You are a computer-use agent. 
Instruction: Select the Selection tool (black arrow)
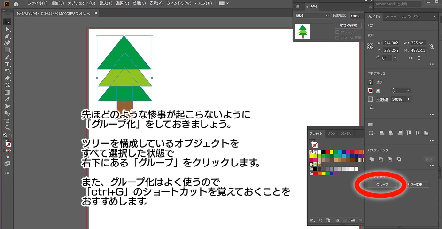[8, 22]
